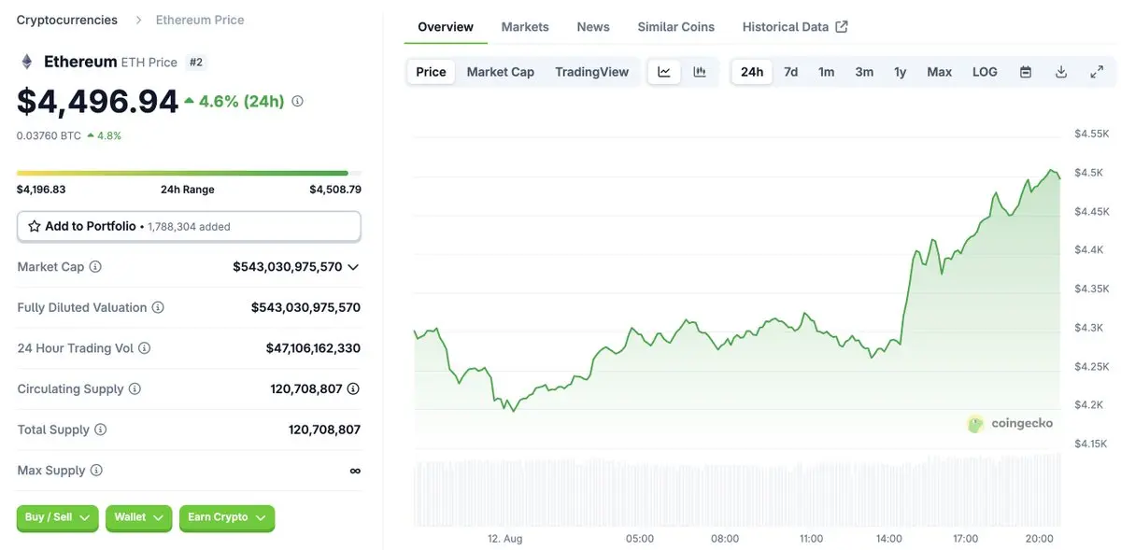Click Circulating Supply label info icon

135,389
